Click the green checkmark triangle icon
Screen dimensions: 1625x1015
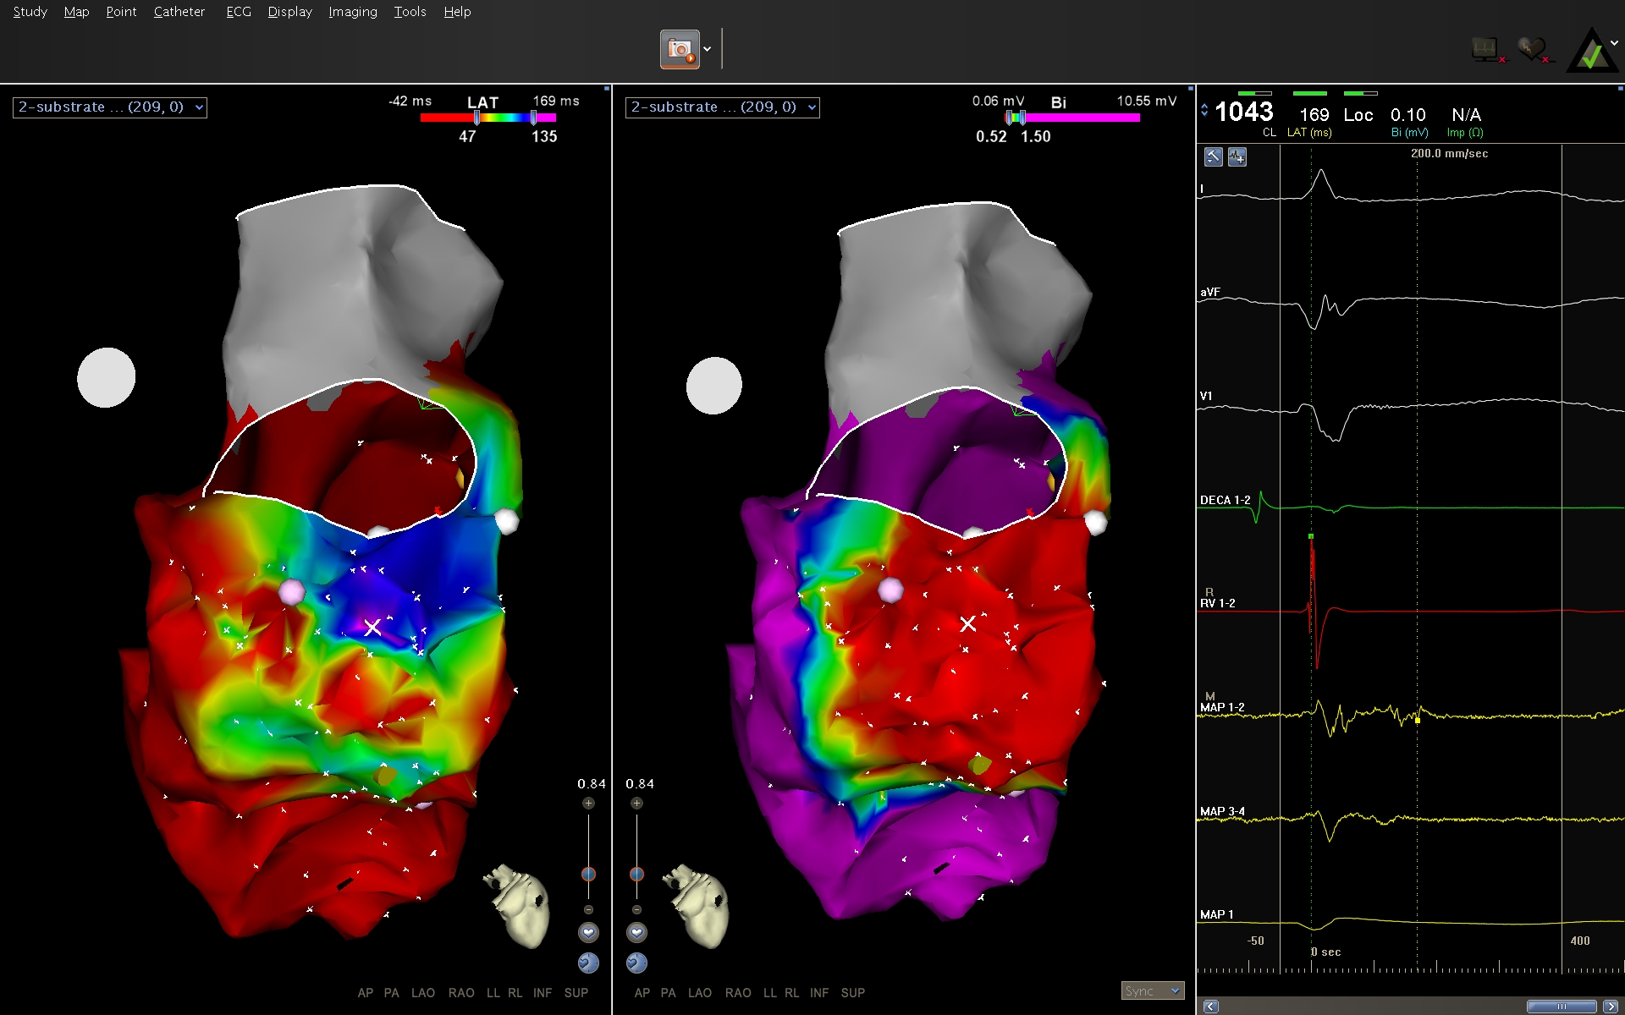[x=1592, y=52]
